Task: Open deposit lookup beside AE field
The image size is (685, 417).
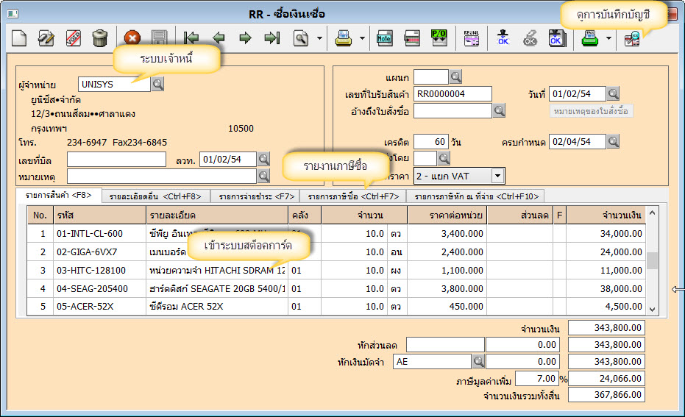Action: coord(478,361)
